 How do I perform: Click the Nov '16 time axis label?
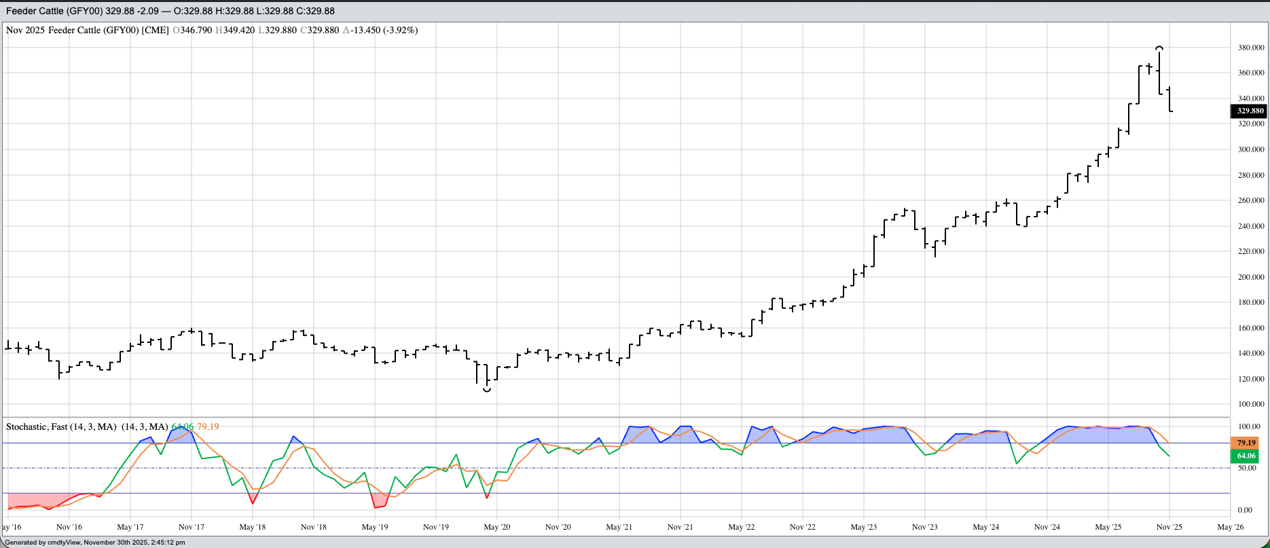pos(69,527)
